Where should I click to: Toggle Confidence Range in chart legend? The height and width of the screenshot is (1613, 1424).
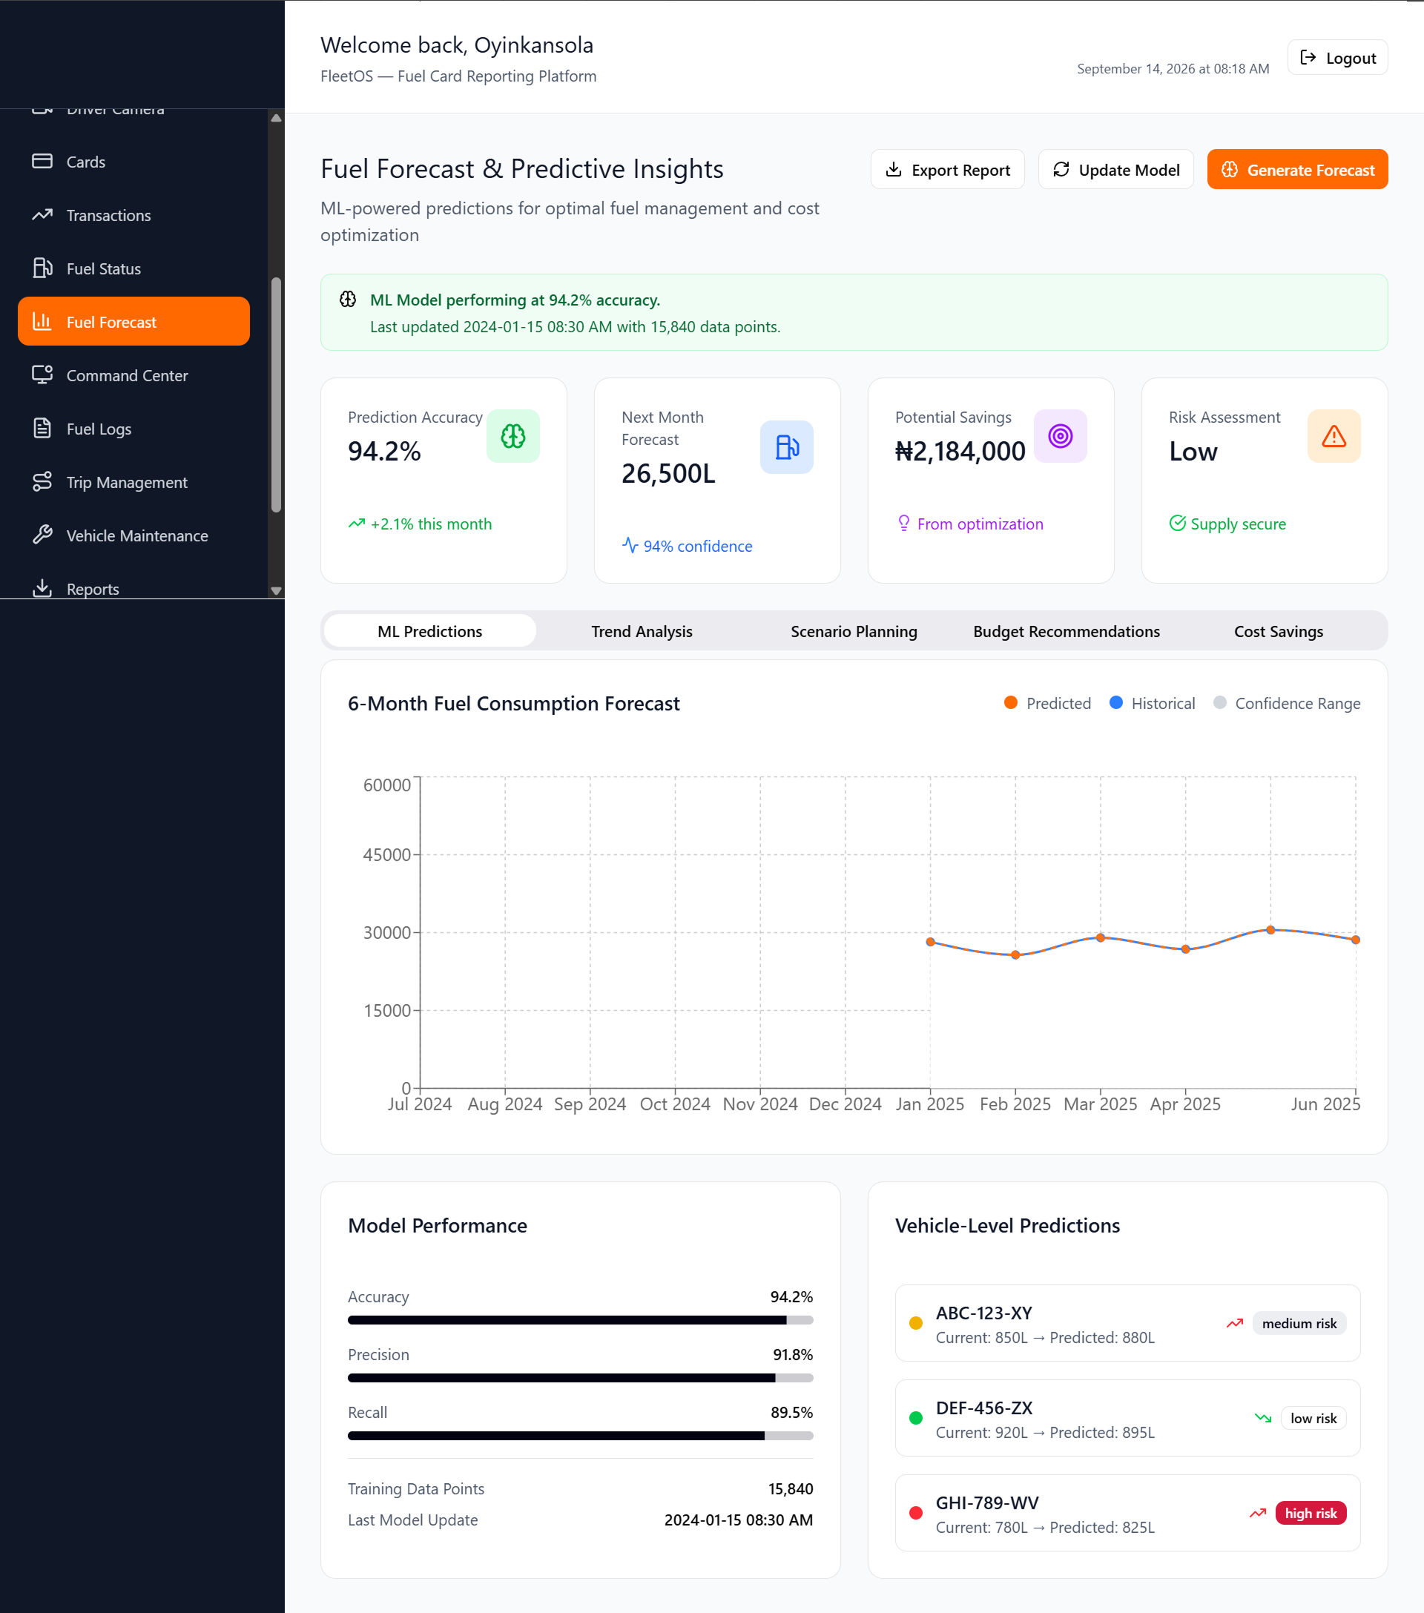1287,703
